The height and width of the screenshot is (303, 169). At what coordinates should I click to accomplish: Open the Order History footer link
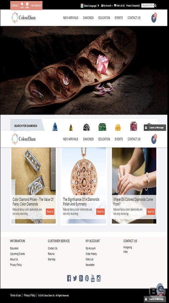click(91, 254)
